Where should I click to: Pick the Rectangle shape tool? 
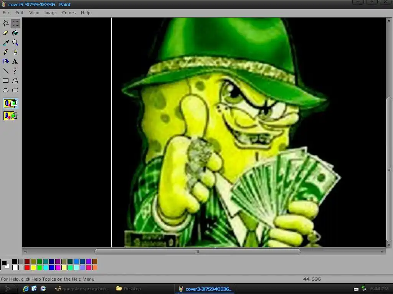[5, 80]
